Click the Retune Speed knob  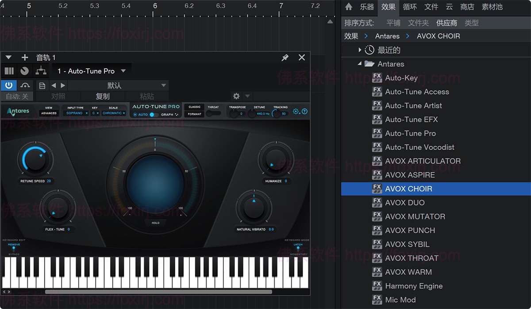pos(35,159)
